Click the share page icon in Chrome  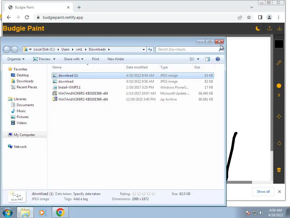[240, 17]
